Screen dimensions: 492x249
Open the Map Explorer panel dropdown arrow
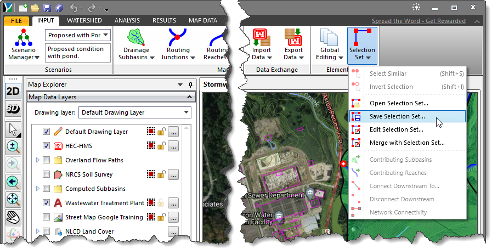(180, 84)
